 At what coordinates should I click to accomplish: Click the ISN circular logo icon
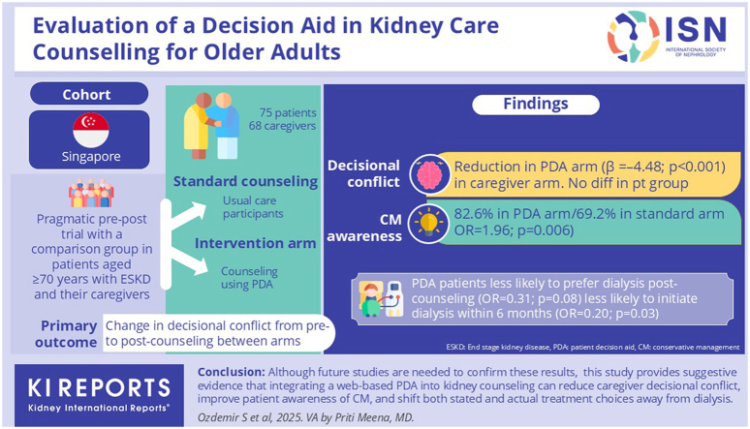click(x=634, y=37)
